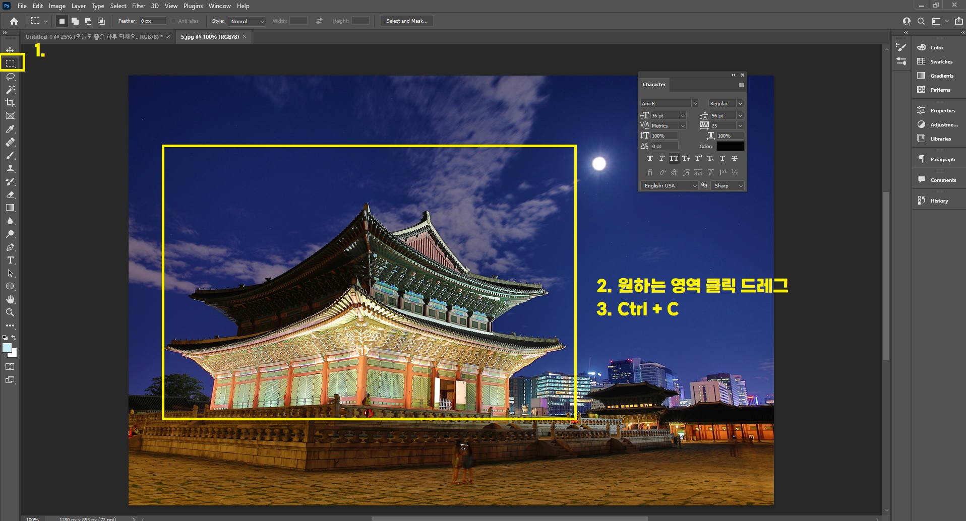Open the Search icon at top right
Screen dimensions: 966x521
pyautogui.click(x=921, y=21)
